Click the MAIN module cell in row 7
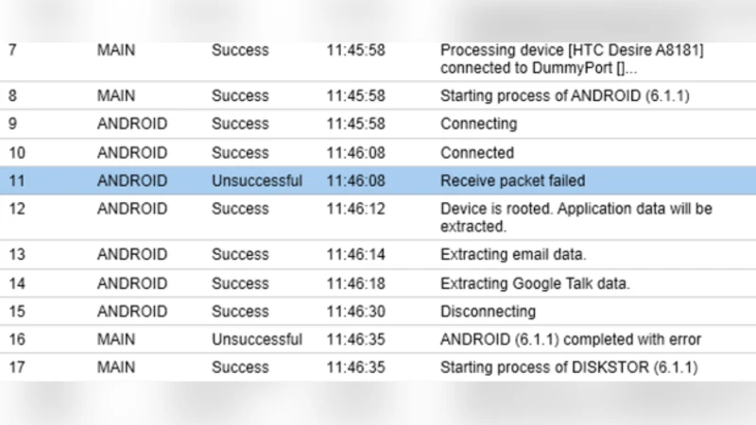 tap(116, 49)
